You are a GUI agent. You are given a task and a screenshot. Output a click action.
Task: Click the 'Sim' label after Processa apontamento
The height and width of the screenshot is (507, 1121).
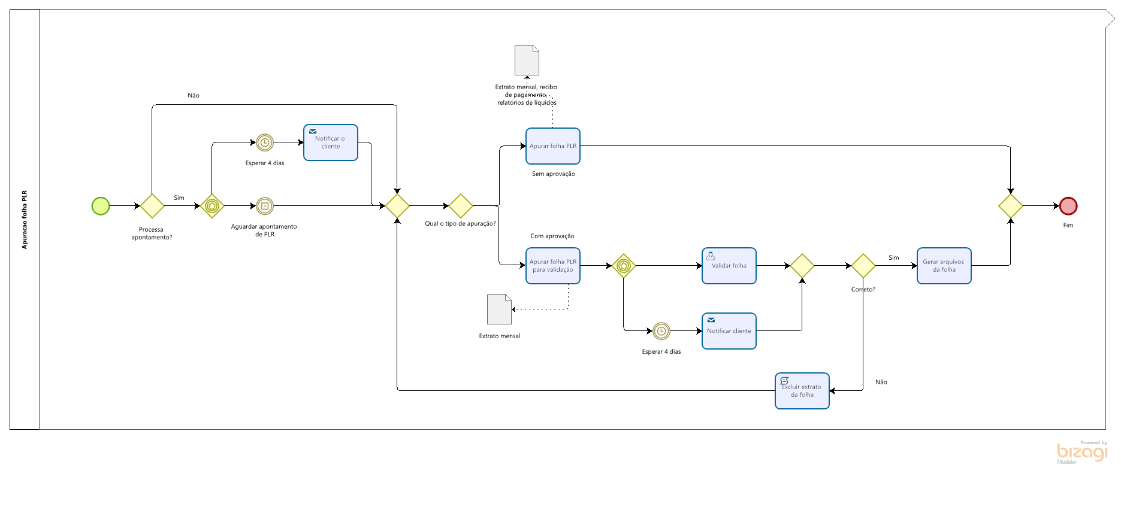179,198
